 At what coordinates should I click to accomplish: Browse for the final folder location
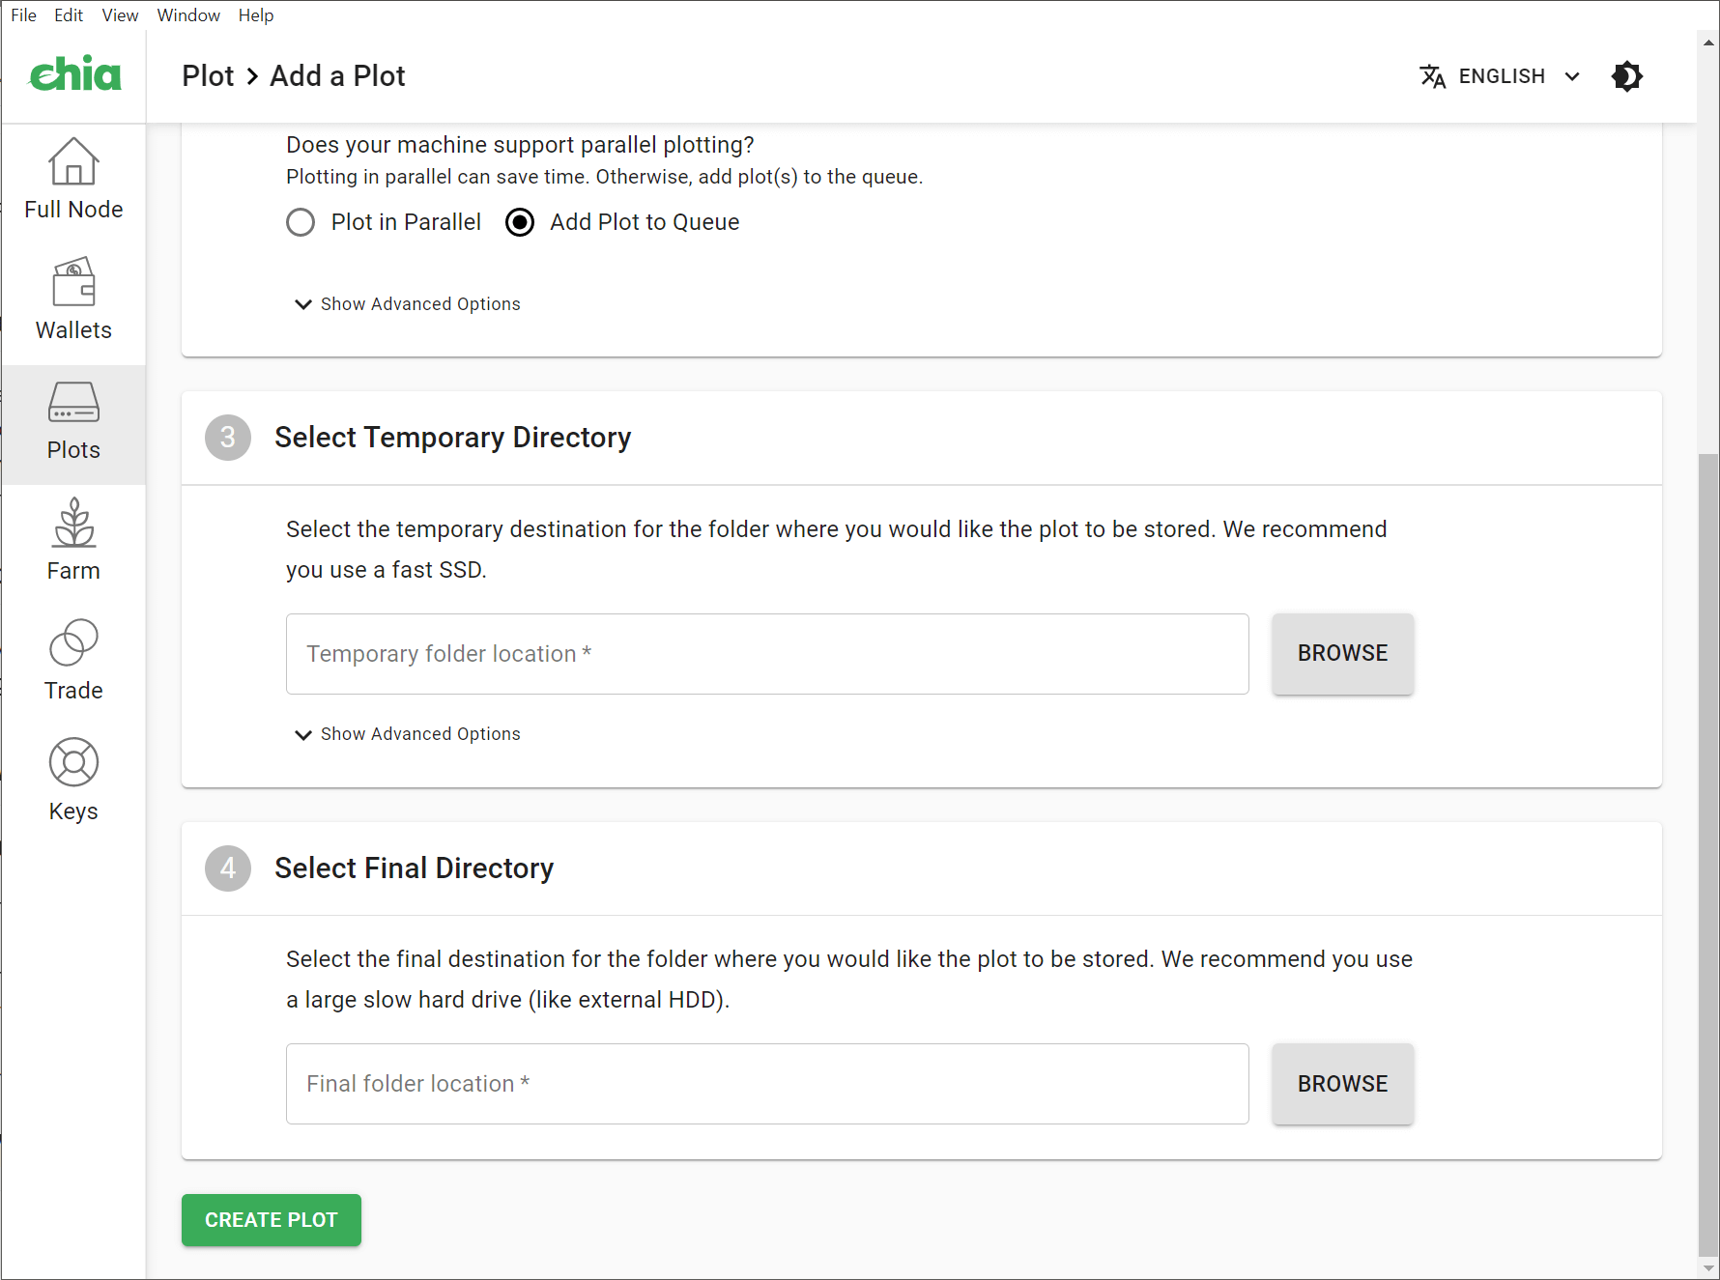tap(1342, 1084)
